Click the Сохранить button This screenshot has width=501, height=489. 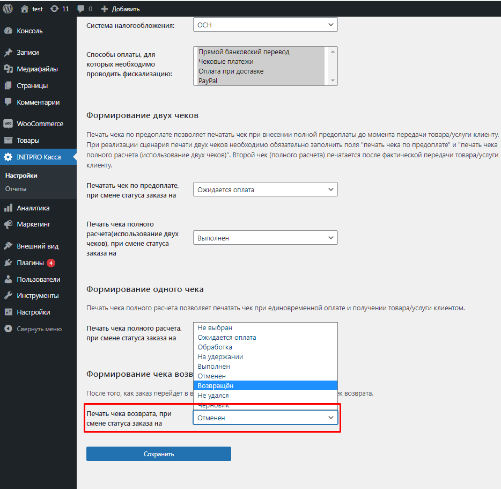[158, 454]
